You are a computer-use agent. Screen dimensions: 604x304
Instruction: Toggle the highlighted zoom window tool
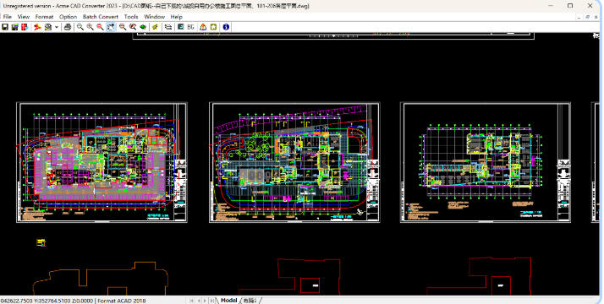click(111, 27)
